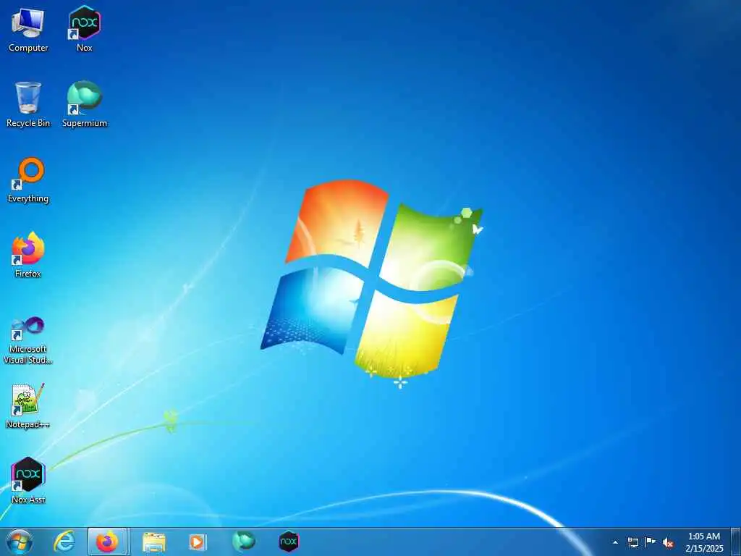Open the network status tray icon
The image size is (741, 556).
click(x=632, y=542)
